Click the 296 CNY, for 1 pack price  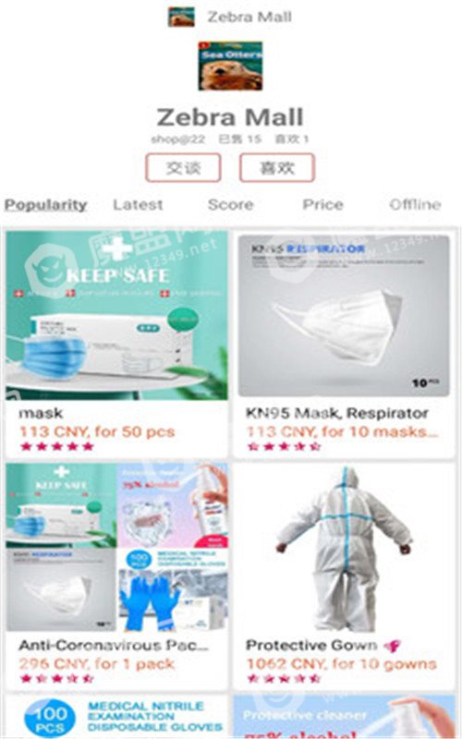[x=97, y=664]
